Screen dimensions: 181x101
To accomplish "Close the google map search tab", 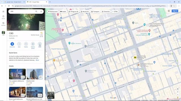I will pyautogui.click(x=24, y=2).
